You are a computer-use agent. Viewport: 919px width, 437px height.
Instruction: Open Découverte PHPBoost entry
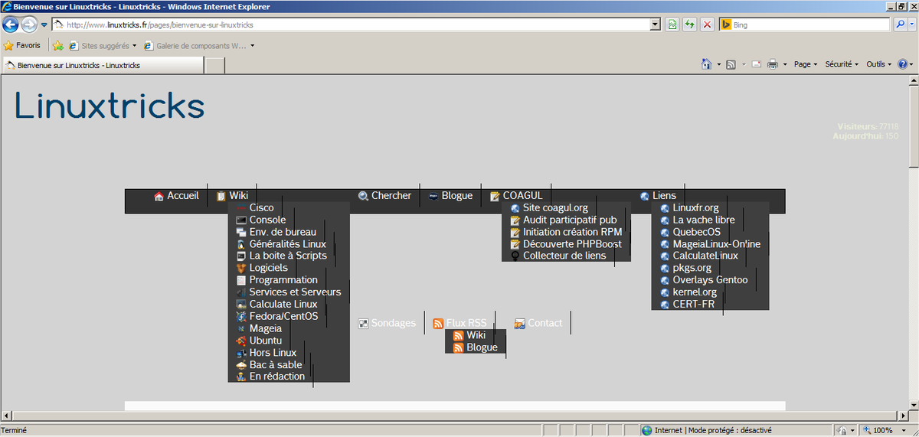click(566, 244)
